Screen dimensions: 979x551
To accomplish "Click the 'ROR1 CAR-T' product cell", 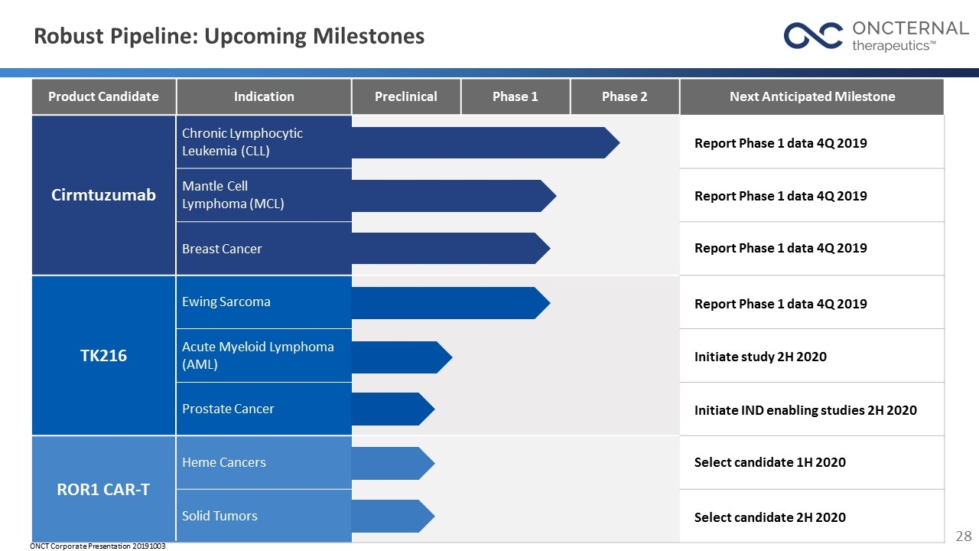I will [104, 490].
